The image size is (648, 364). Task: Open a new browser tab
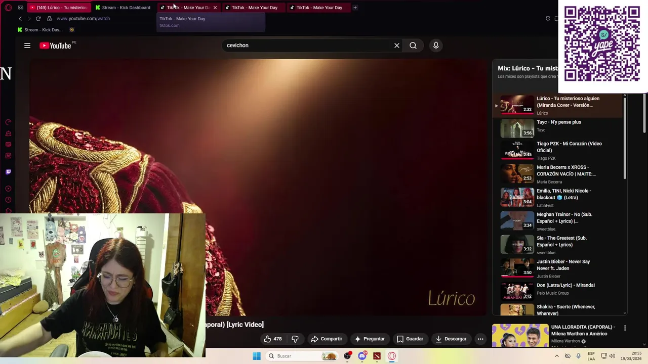pos(355,8)
